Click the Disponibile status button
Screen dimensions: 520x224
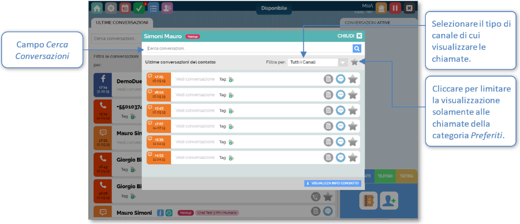pos(274,8)
